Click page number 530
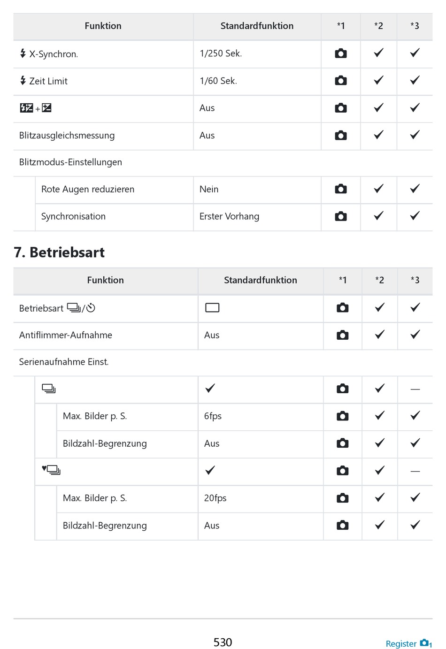This screenshot has height=649, width=446. (x=223, y=642)
